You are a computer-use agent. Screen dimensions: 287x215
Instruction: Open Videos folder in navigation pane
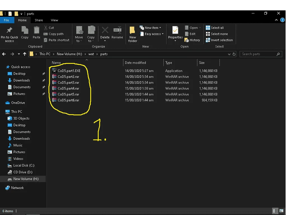click(18, 159)
